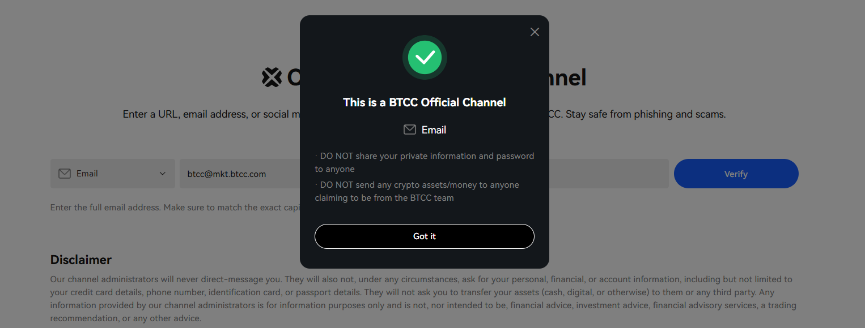Click the green checkmark success icon
Viewport: 865px width, 328px height.
[x=425, y=57]
